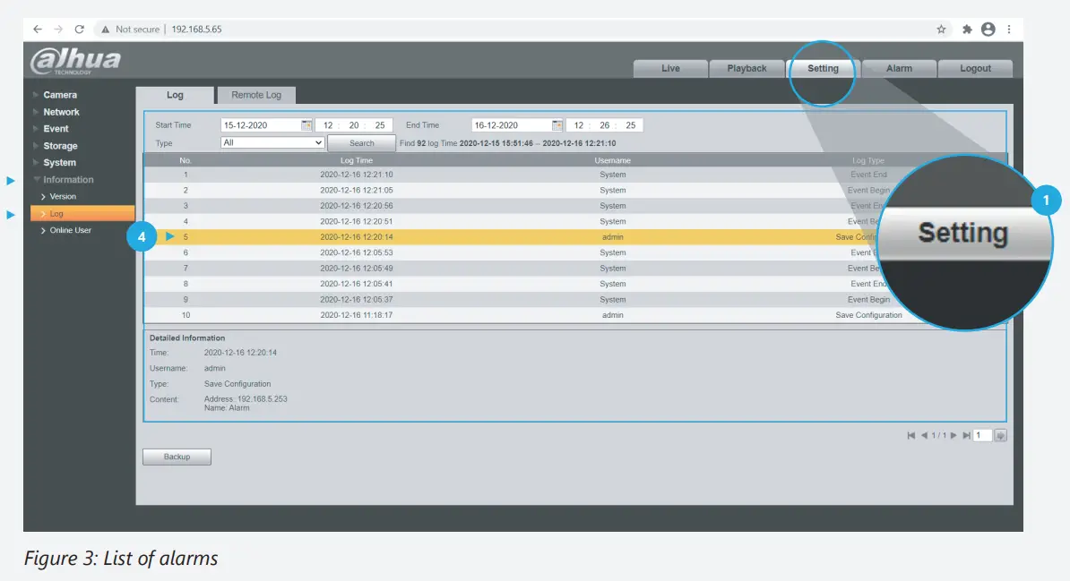The width and height of the screenshot is (1070, 581).
Task: Select log row 2020-12-16 12:05:53
Action: pos(574,253)
